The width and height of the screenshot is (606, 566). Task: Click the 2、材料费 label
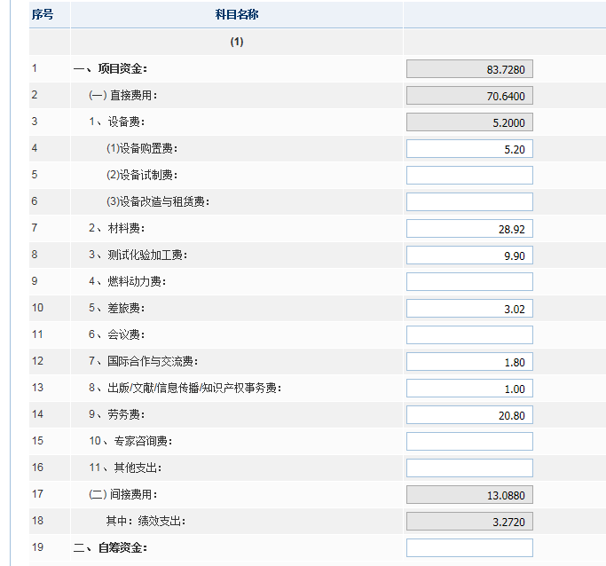117,228
